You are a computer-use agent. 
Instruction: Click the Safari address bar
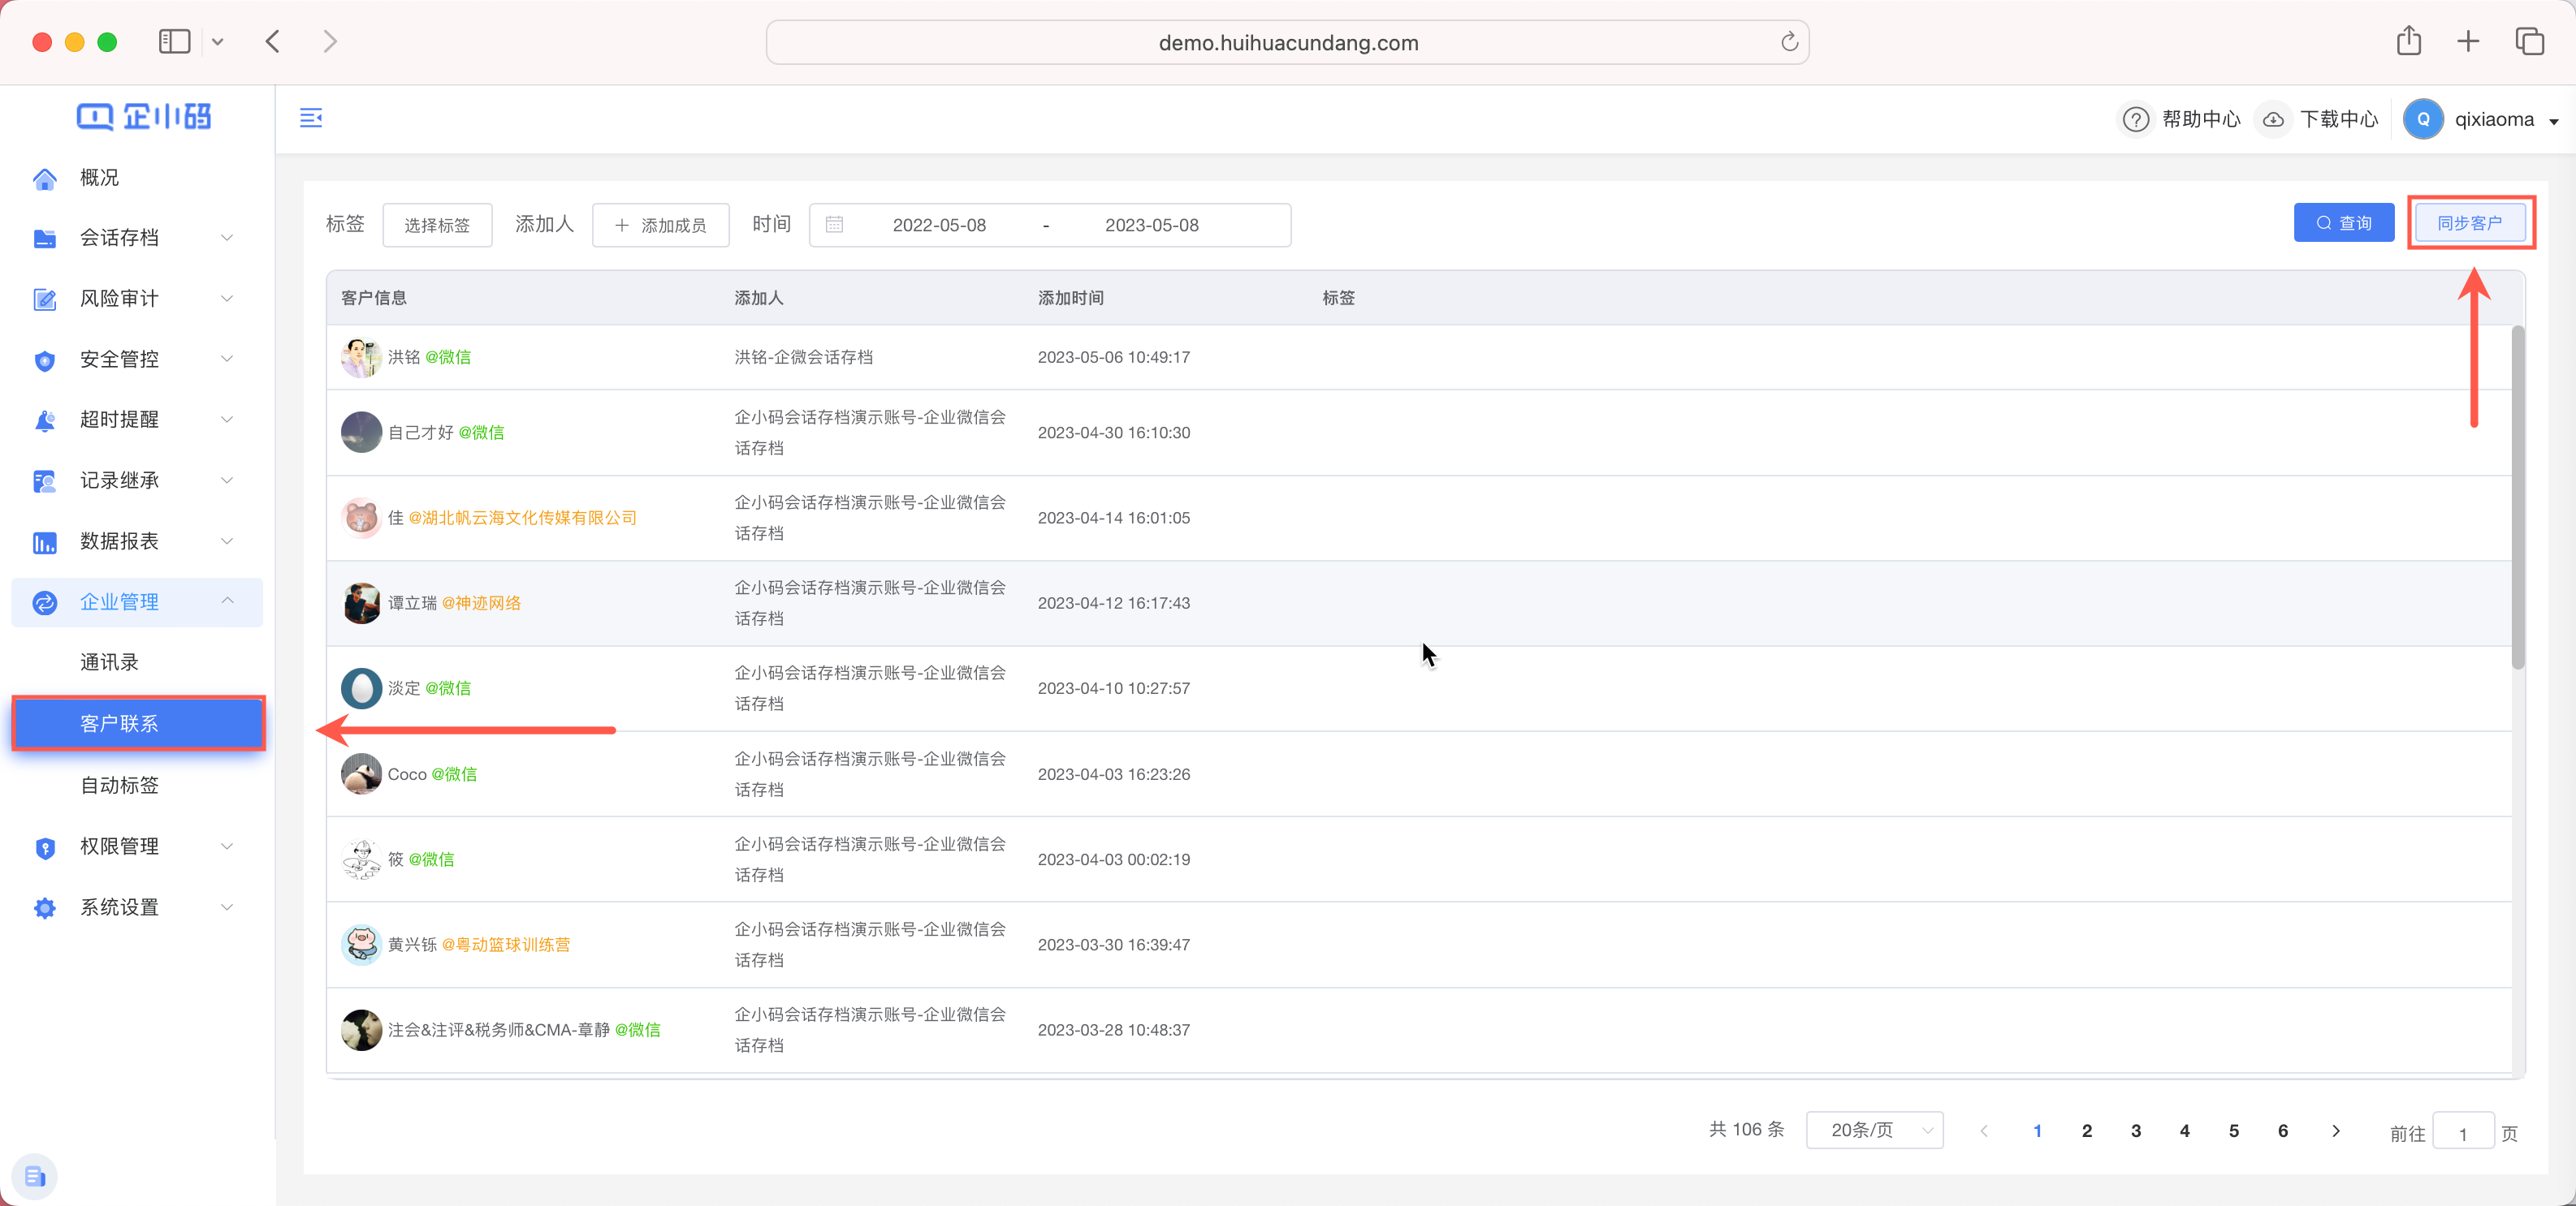[x=1287, y=42]
